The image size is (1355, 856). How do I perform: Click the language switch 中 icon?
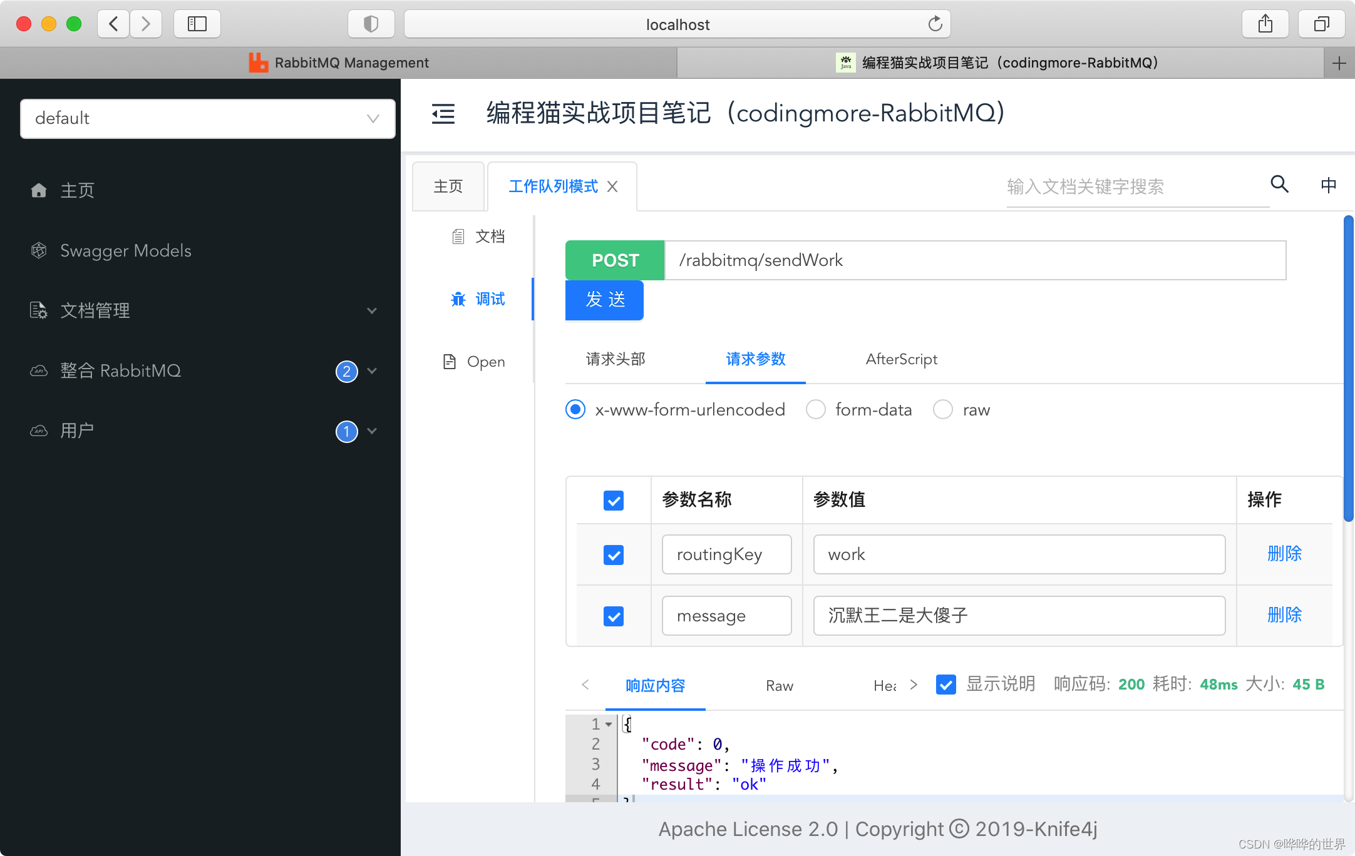[1328, 185]
